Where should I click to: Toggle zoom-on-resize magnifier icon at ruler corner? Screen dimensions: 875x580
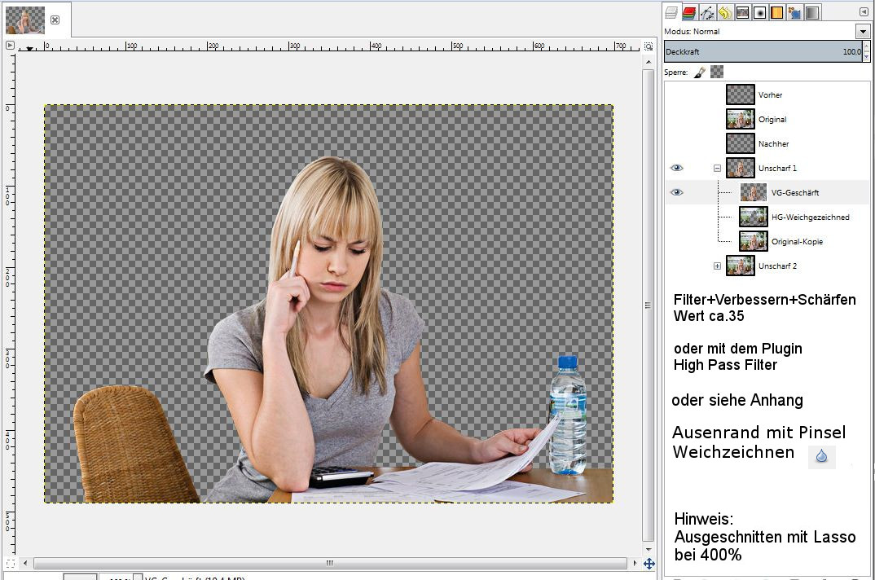click(x=648, y=46)
